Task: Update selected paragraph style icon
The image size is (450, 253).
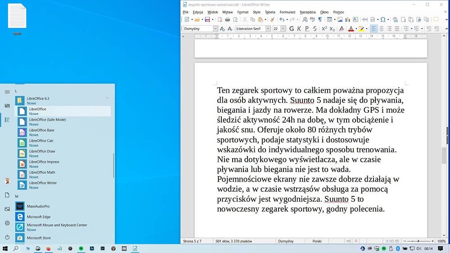Action: [x=222, y=29]
